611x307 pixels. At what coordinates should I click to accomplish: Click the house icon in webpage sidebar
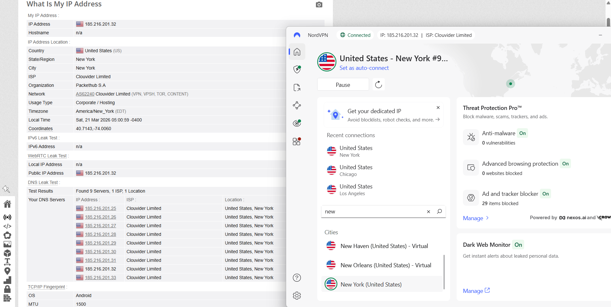[7, 204]
